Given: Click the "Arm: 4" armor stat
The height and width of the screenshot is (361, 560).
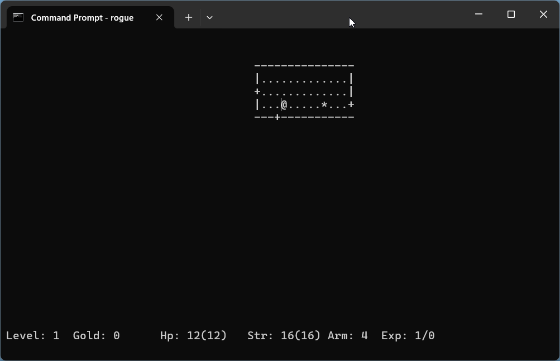Looking at the screenshot, I should (347, 335).
